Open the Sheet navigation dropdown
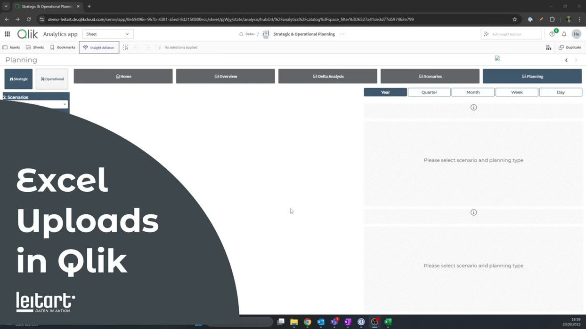Image resolution: width=586 pixels, height=329 pixels. click(108, 34)
